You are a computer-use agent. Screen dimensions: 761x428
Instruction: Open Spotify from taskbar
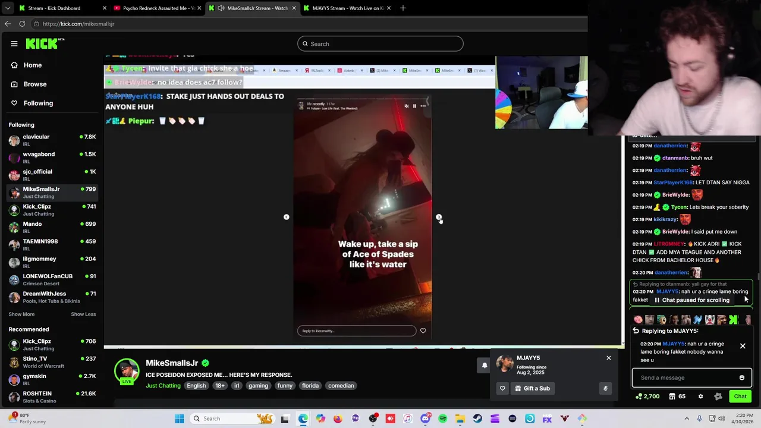443,419
